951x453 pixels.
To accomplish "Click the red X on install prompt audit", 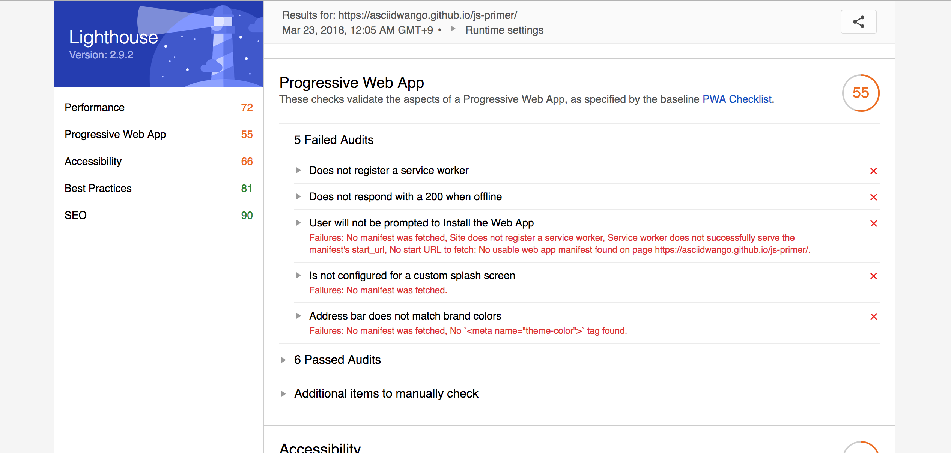I will (873, 223).
